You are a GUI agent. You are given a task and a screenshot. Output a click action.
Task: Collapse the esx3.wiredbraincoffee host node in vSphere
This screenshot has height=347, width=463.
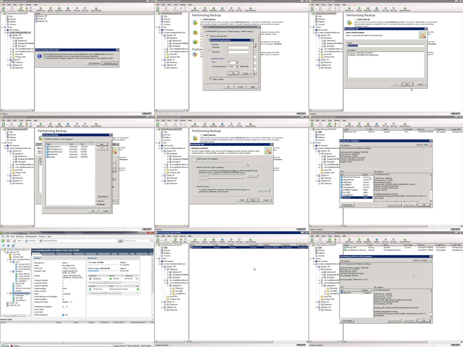point(8,293)
